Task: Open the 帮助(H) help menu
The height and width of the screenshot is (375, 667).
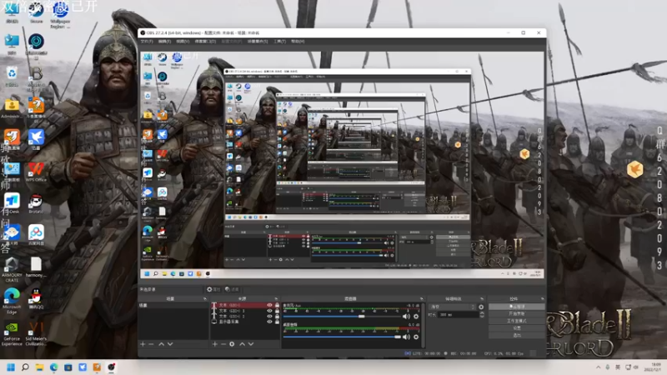Action: coord(298,42)
